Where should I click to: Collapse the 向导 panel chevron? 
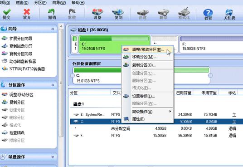click(x=53, y=29)
